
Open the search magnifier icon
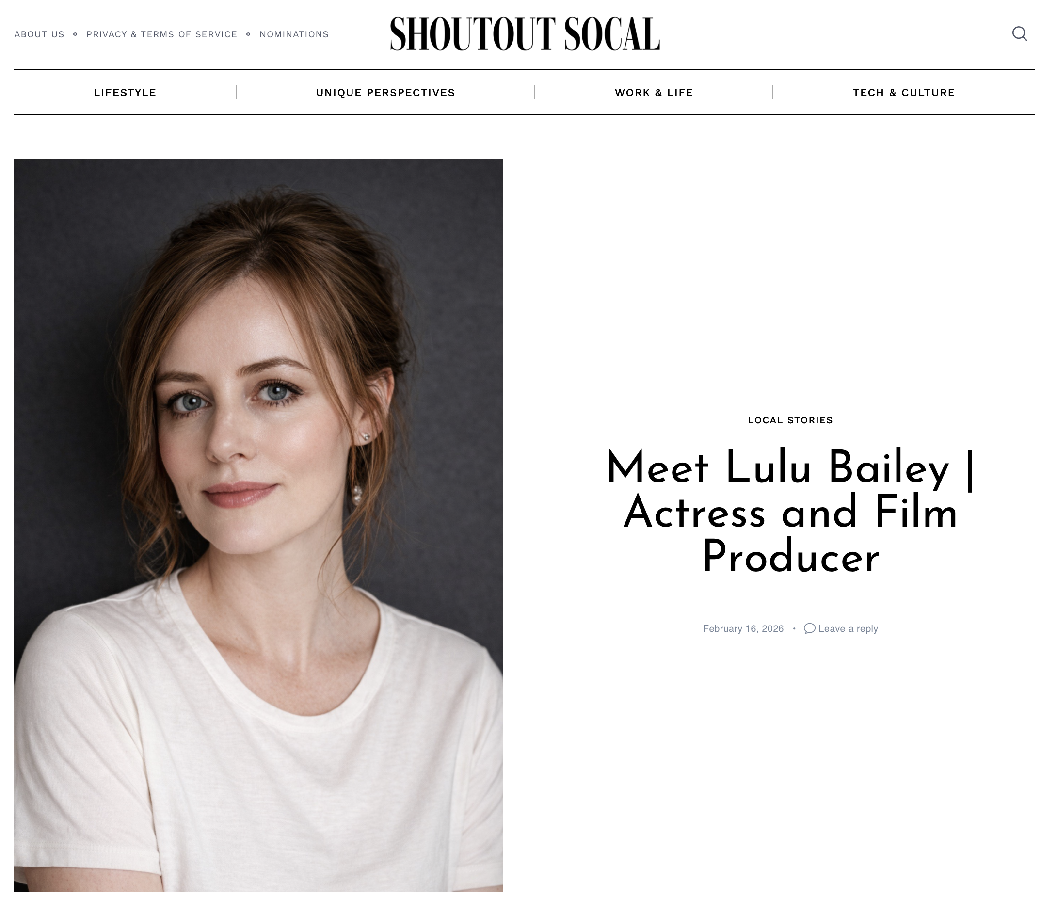pos(1019,33)
